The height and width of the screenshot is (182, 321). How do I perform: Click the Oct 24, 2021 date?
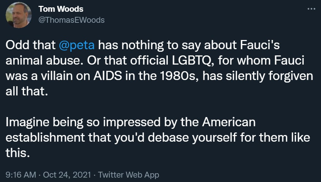click(x=61, y=175)
